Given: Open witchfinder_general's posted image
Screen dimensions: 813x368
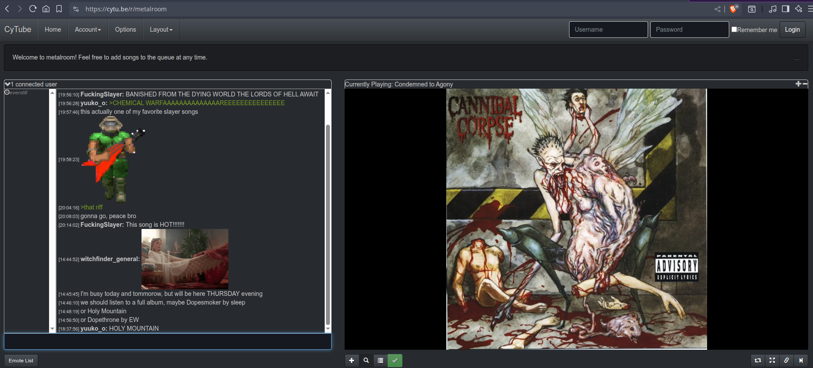Looking at the screenshot, I should [x=184, y=259].
